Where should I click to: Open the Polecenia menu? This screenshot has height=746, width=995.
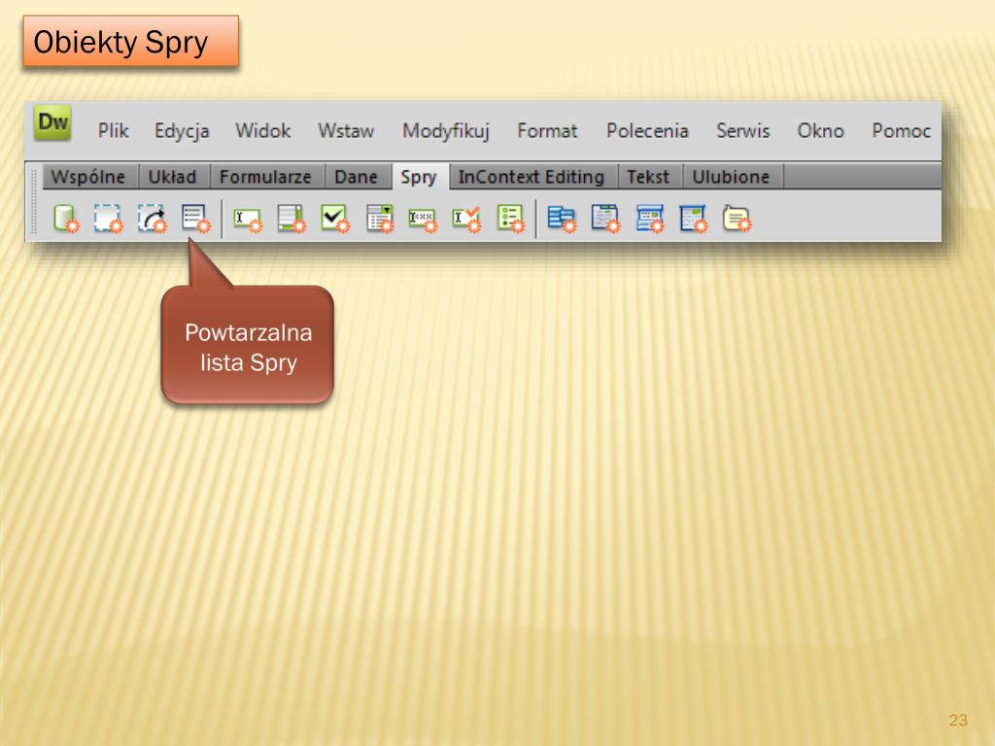(647, 131)
